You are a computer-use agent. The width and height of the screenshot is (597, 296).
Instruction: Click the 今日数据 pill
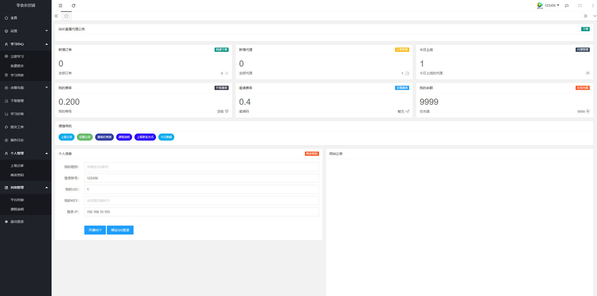(x=166, y=137)
